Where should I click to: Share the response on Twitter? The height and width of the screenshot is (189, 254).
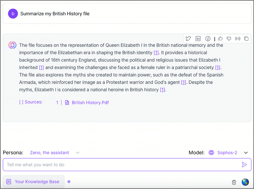coord(188,39)
